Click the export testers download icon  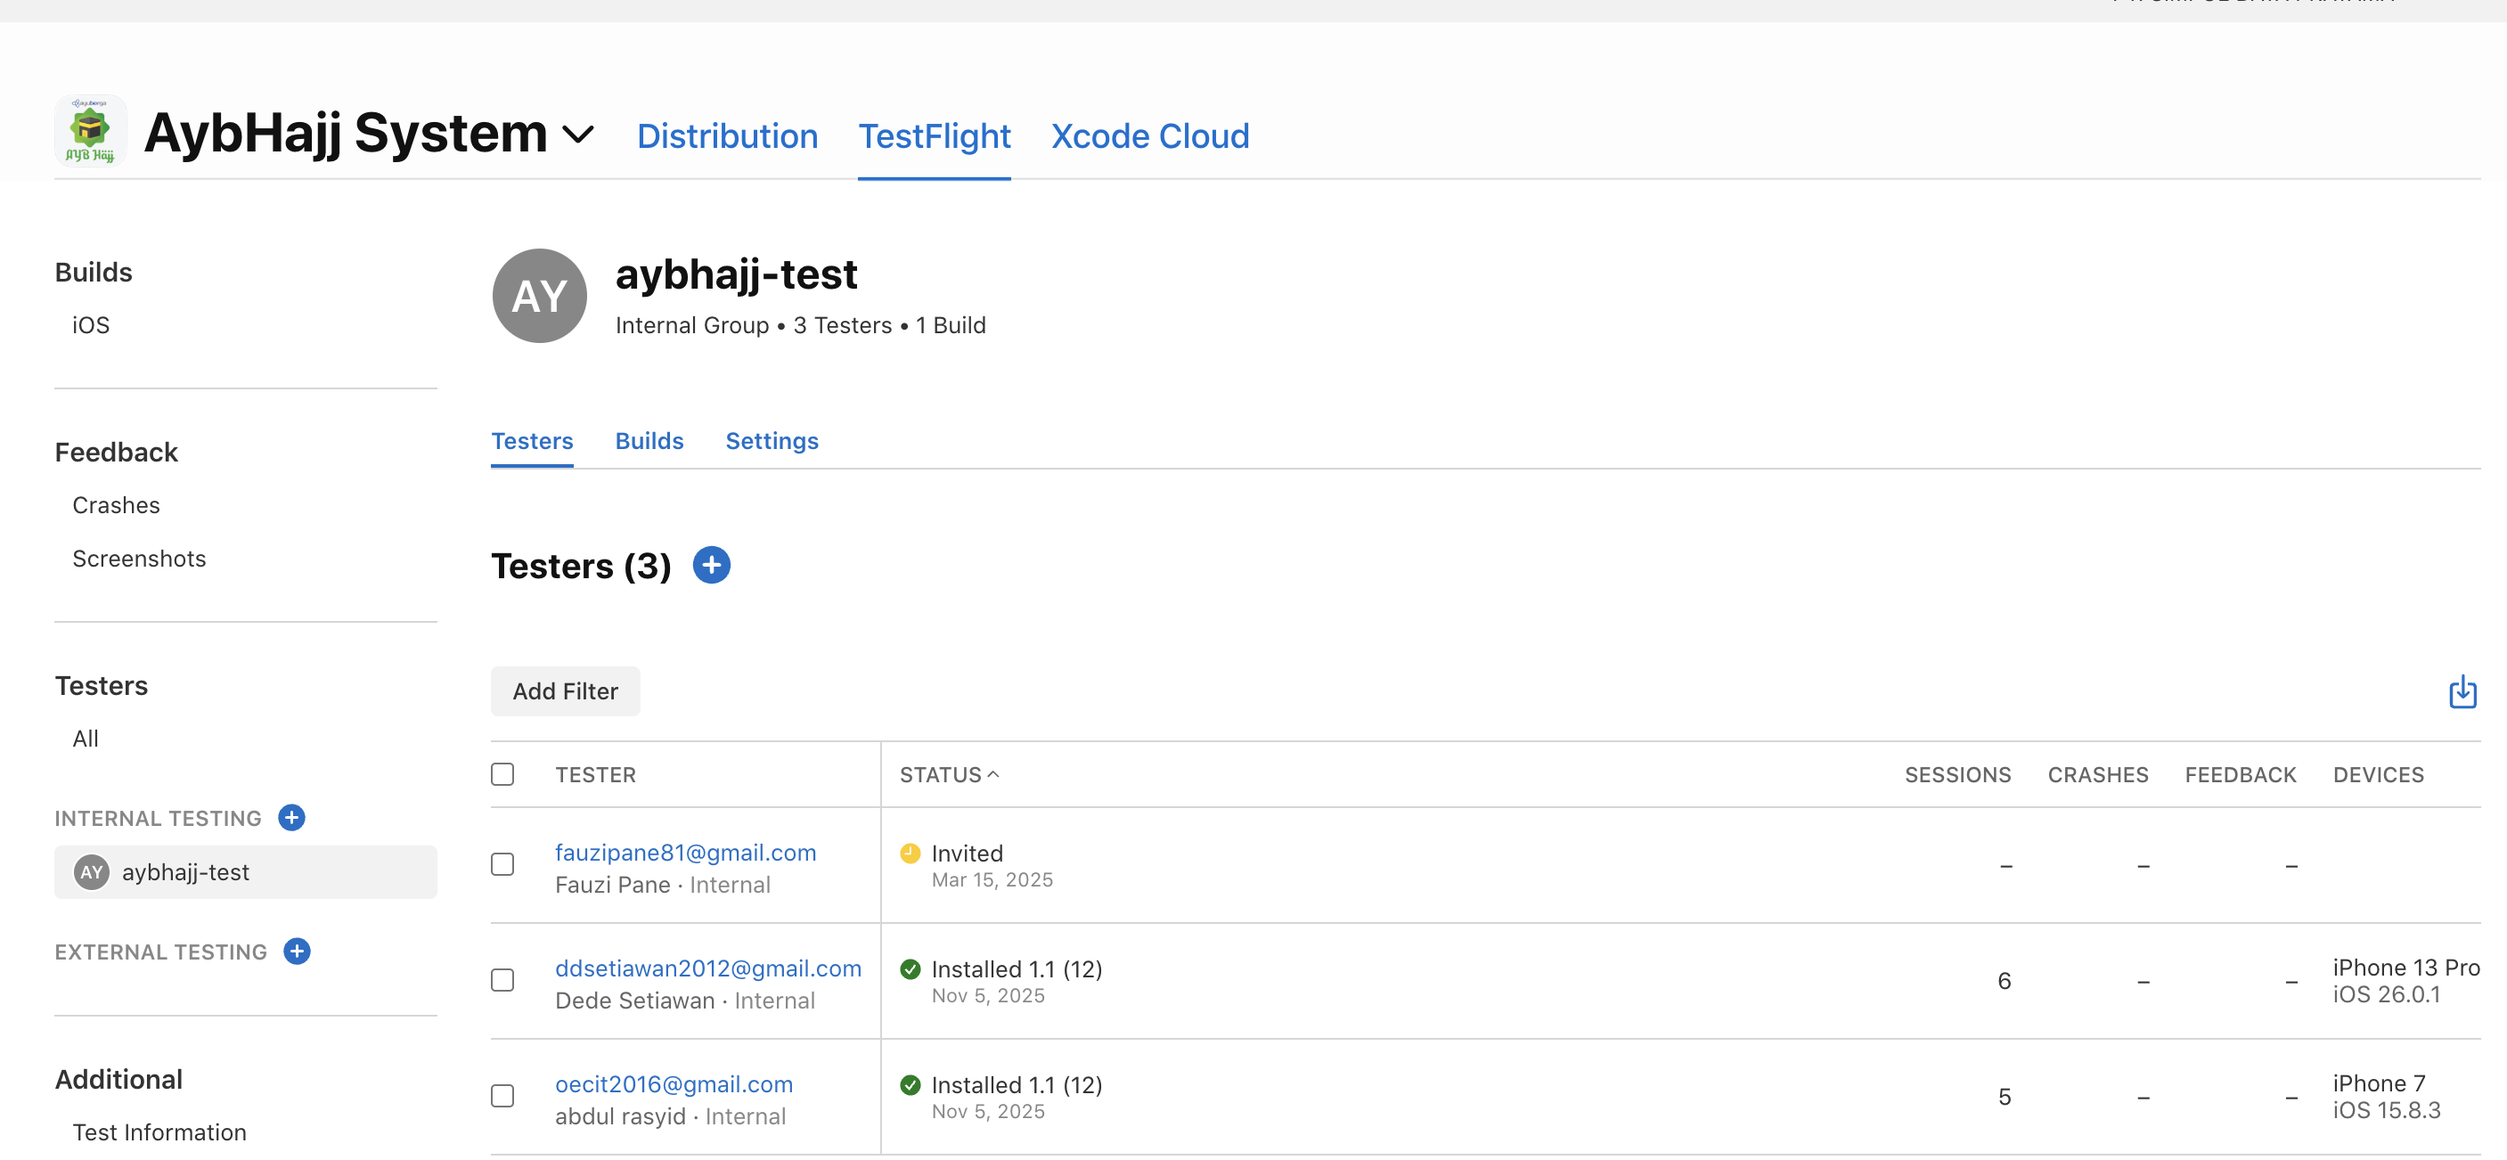pos(2462,692)
